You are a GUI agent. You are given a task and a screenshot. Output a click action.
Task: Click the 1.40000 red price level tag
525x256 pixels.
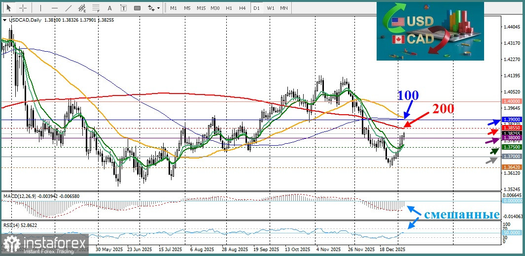(512, 101)
